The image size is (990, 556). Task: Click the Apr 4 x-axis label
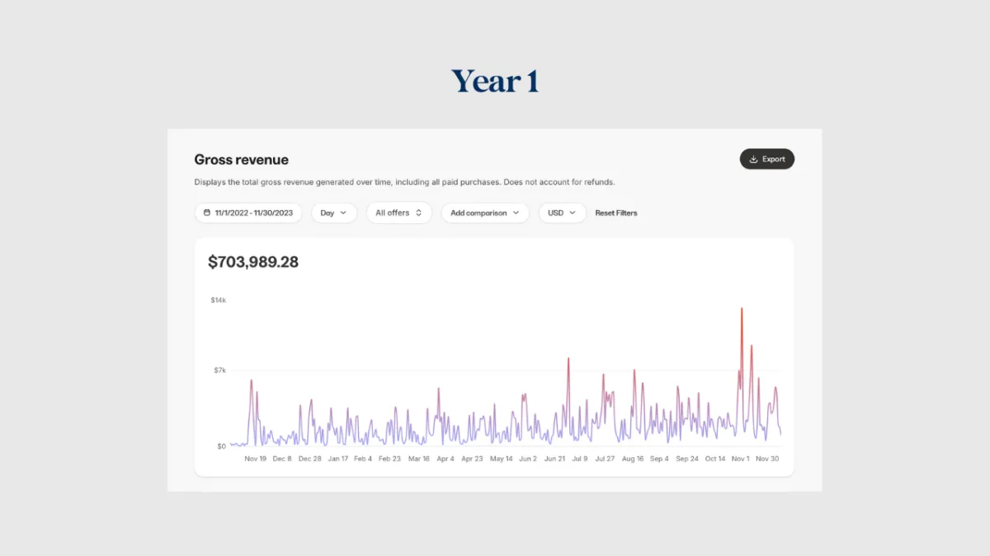click(445, 459)
